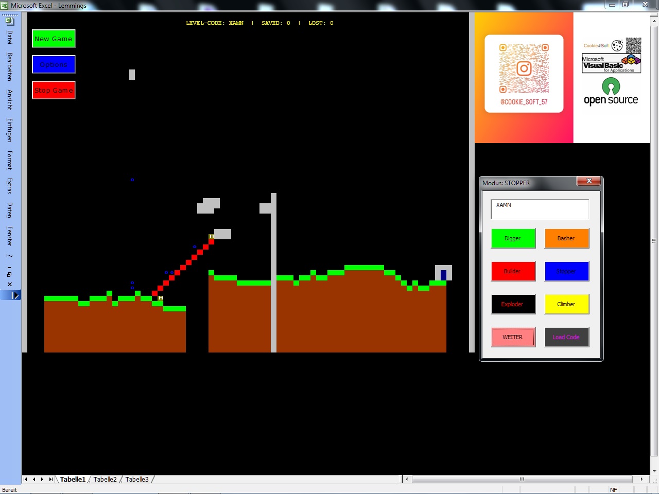
Task: Click the green open source logo
Action: pos(611,92)
